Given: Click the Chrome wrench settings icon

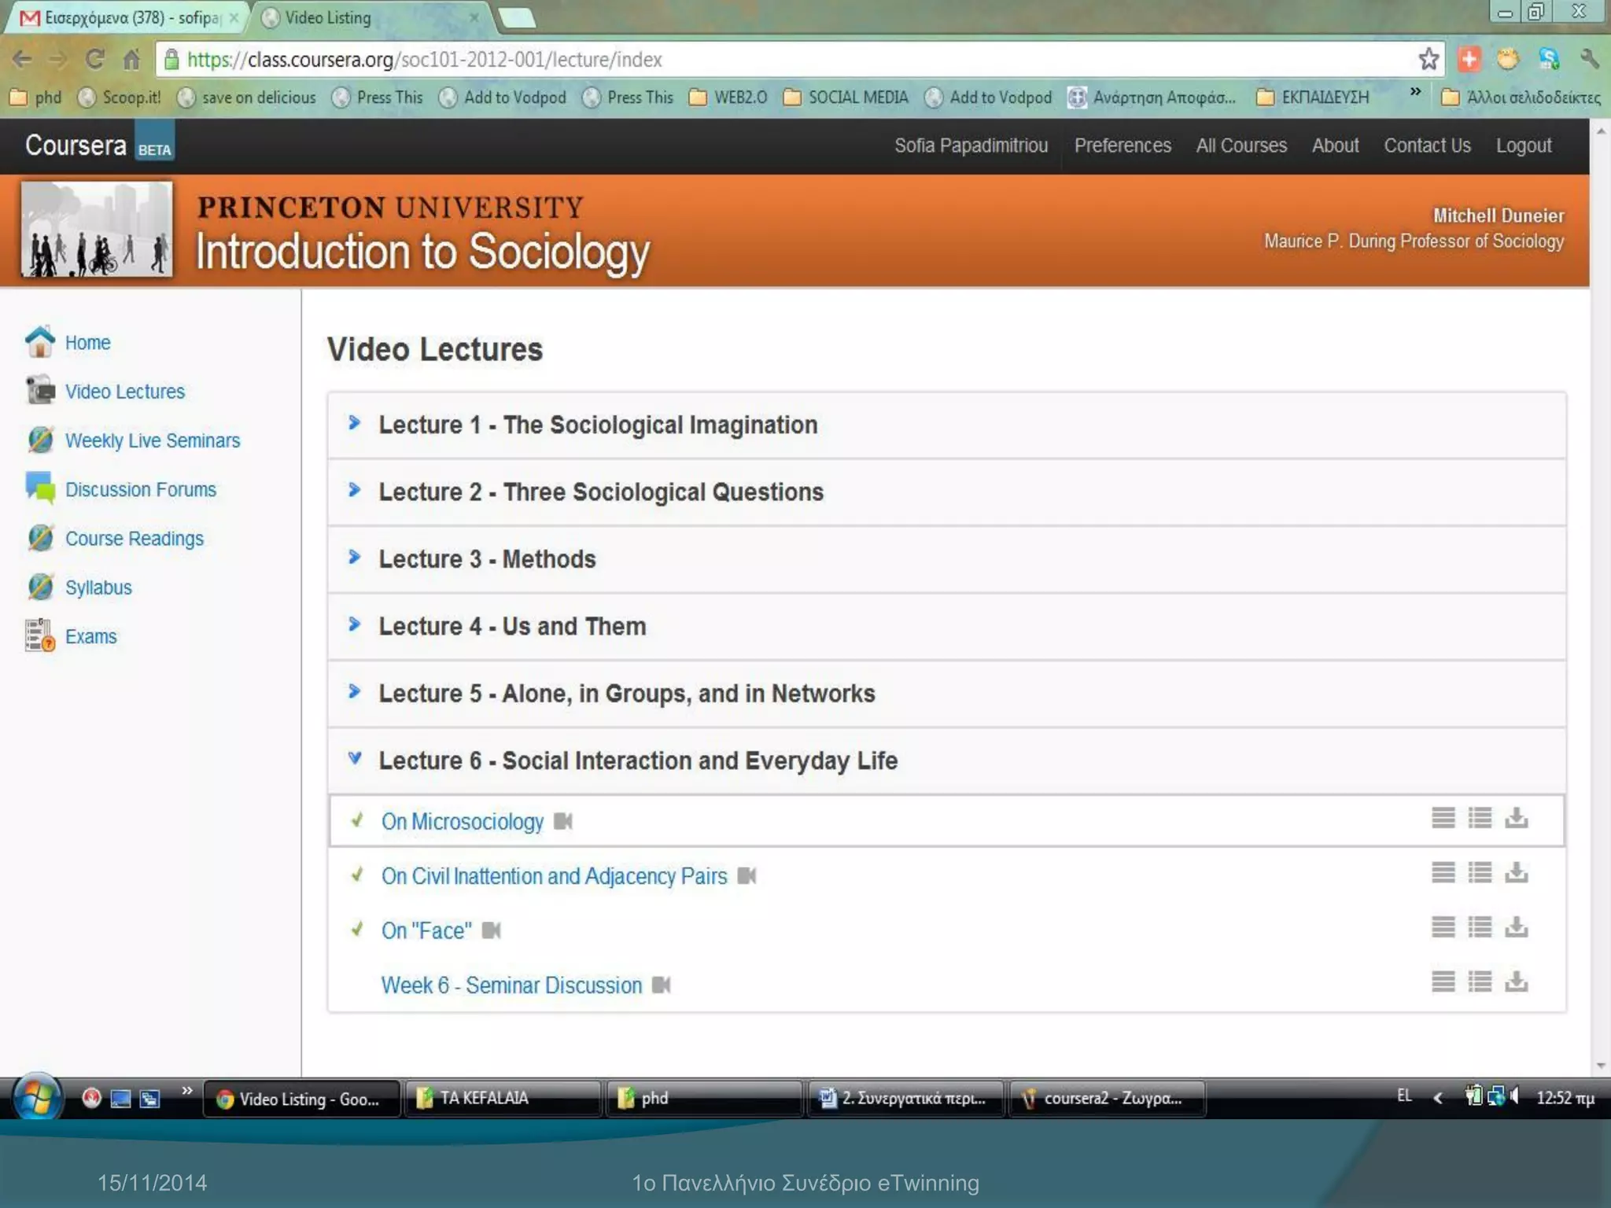Looking at the screenshot, I should click(1589, 59).
